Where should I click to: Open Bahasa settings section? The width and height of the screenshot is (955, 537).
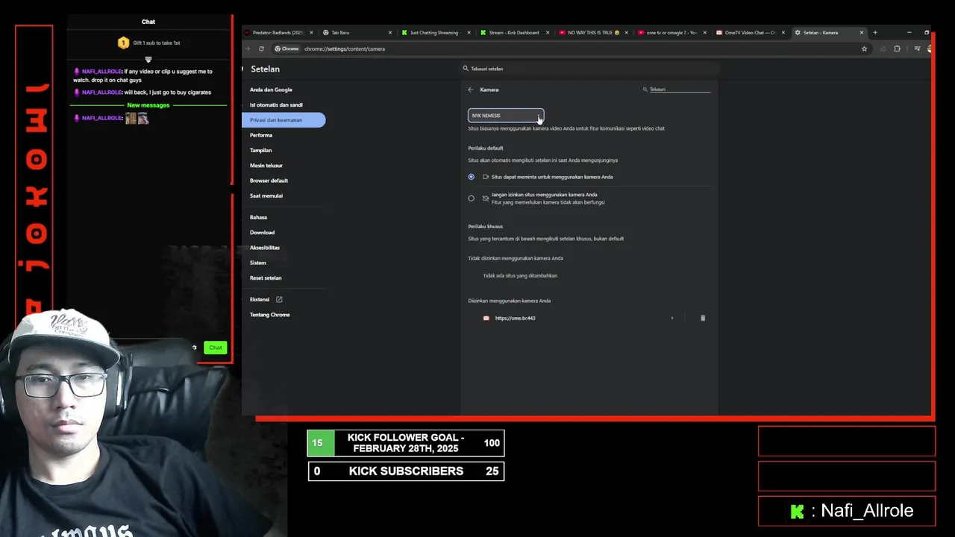(258, 217)
